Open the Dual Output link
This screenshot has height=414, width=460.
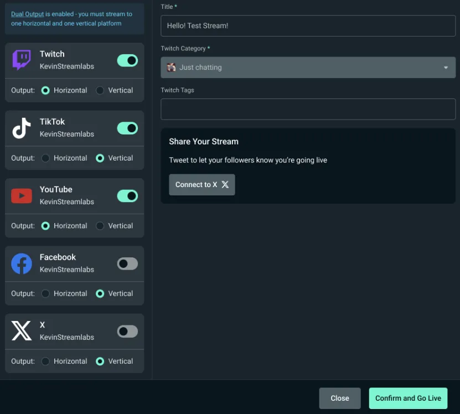click(28, 14)
